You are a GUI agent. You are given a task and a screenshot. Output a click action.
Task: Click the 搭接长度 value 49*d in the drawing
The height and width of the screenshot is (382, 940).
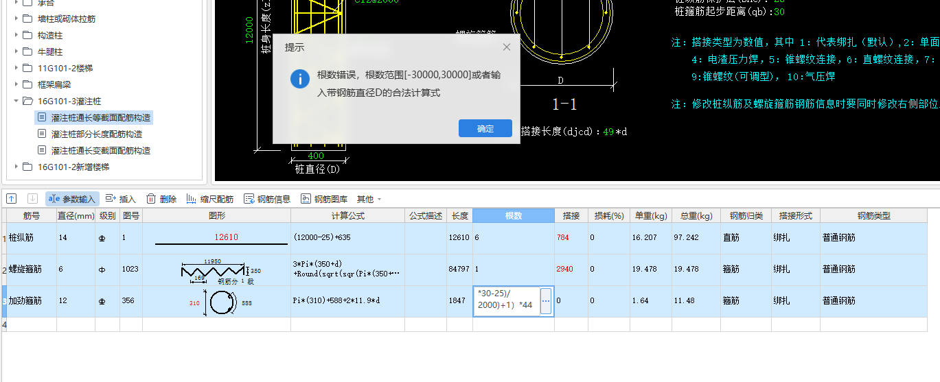(x=615, y=131)
